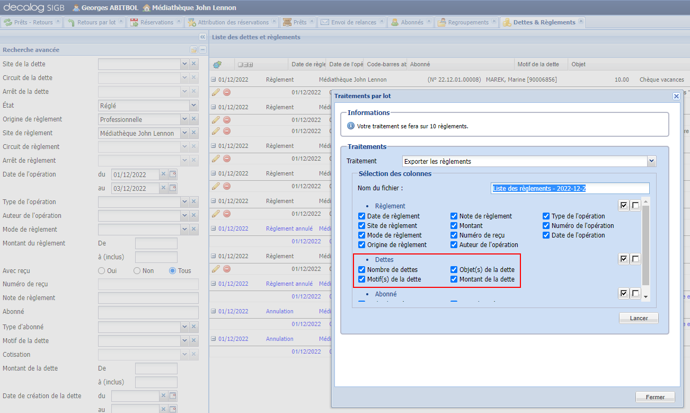Click the gear icon above the list
Image resolution: width=690 pixels, height=413 pixels.
click(x=217, y=65)
